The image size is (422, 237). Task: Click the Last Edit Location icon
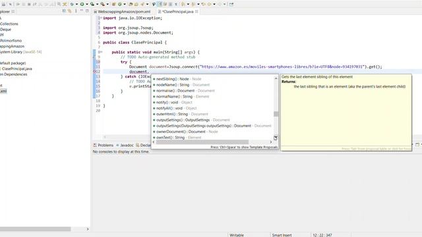(x=204, y=5)
